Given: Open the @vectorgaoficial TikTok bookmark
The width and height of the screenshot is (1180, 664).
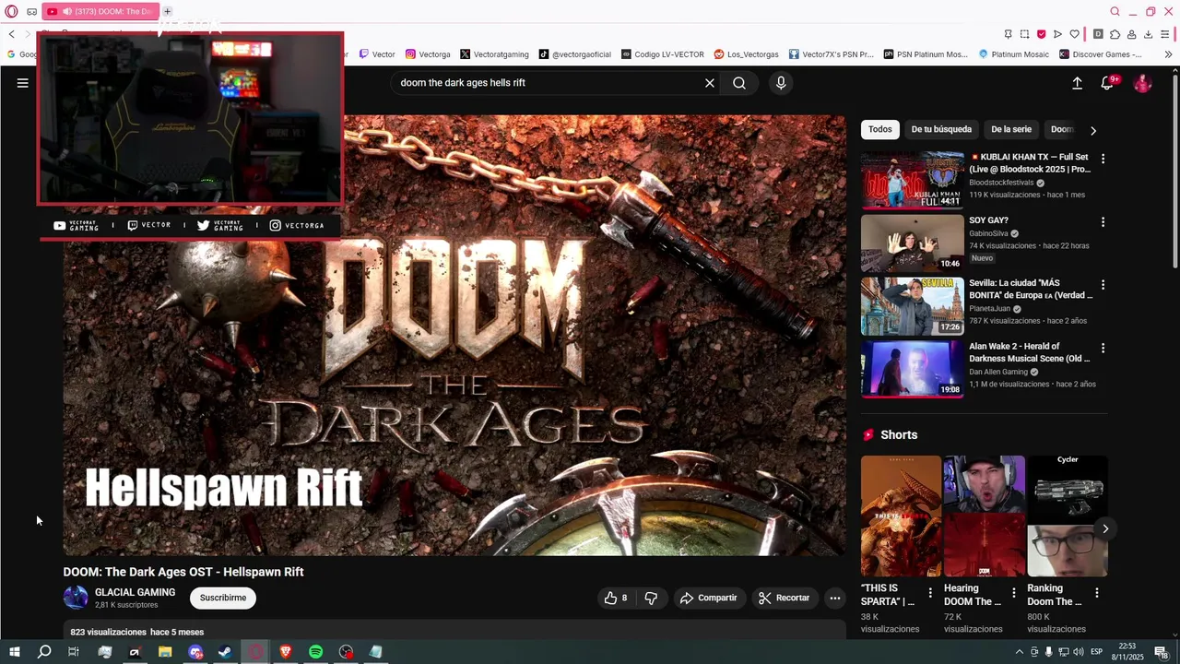Looking at the screenshot, I should coord(575,54).
